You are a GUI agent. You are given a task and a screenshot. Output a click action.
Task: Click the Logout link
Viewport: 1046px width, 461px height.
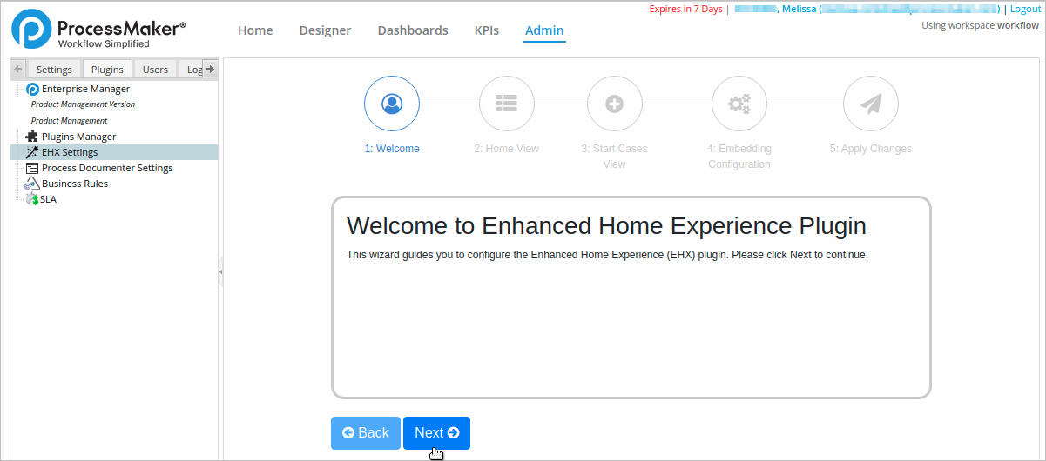click(x=1025, y=9)
